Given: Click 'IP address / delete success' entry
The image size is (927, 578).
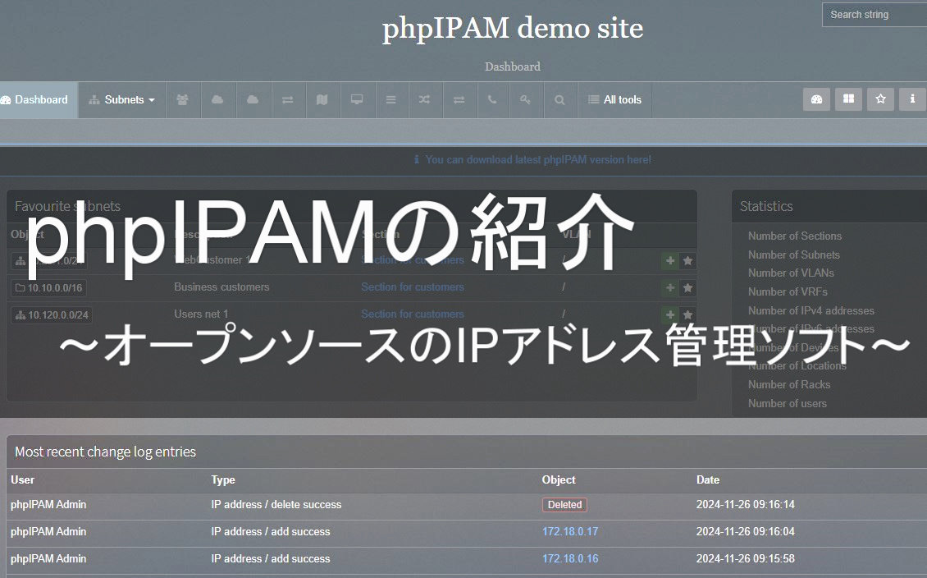Looking at the screenshot, I should [x=276, y=505].
